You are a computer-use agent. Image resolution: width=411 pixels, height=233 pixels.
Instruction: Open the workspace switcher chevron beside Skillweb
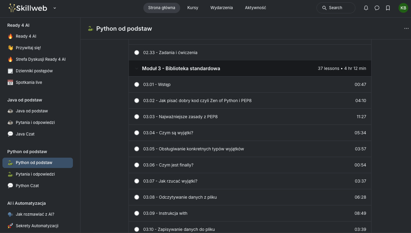[55, 8]
